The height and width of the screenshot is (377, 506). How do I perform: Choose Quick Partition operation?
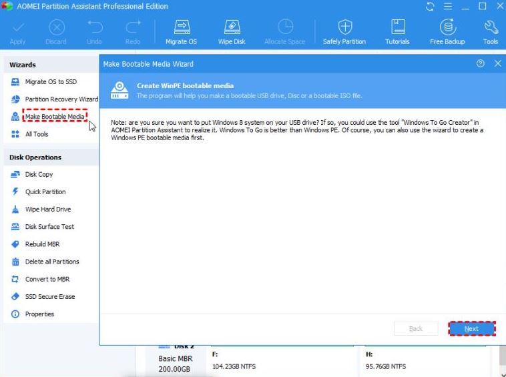[x=45, y=192]
